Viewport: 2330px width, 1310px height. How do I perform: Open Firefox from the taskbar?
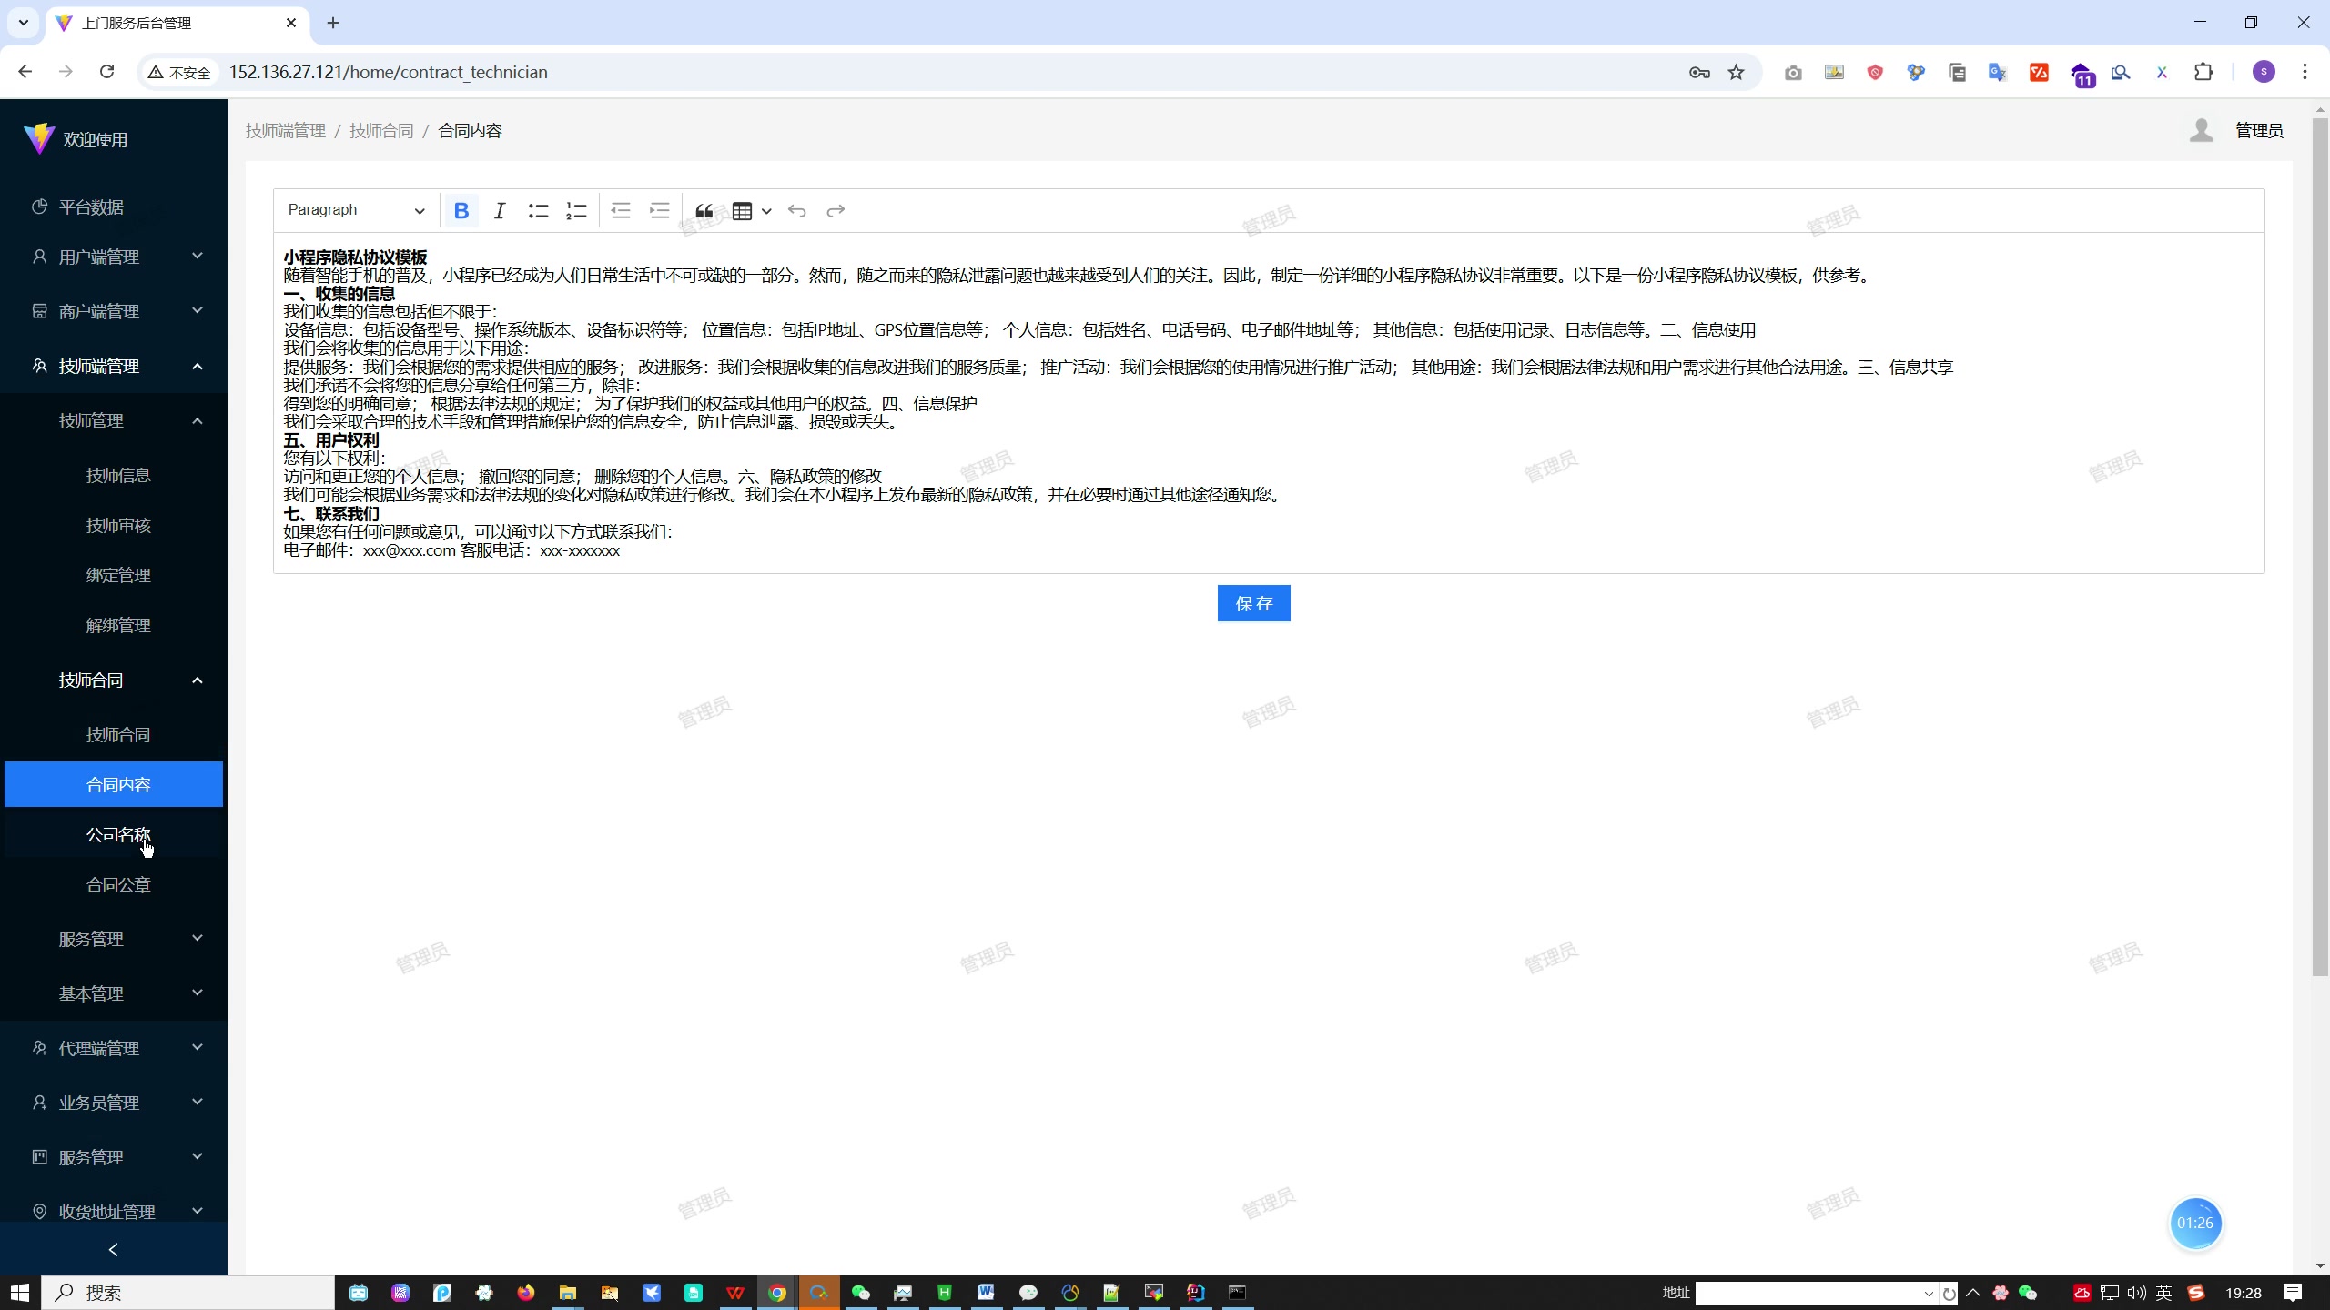tap(526, 1293)
